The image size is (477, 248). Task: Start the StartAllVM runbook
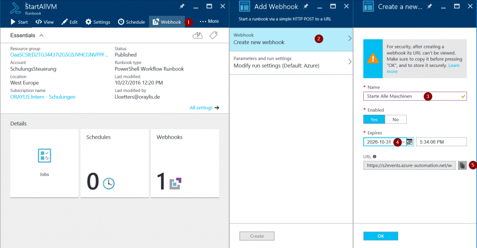[19, 22]
